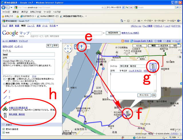Click the 完了 button
The image size is (183, 140).
click(49, 46)
